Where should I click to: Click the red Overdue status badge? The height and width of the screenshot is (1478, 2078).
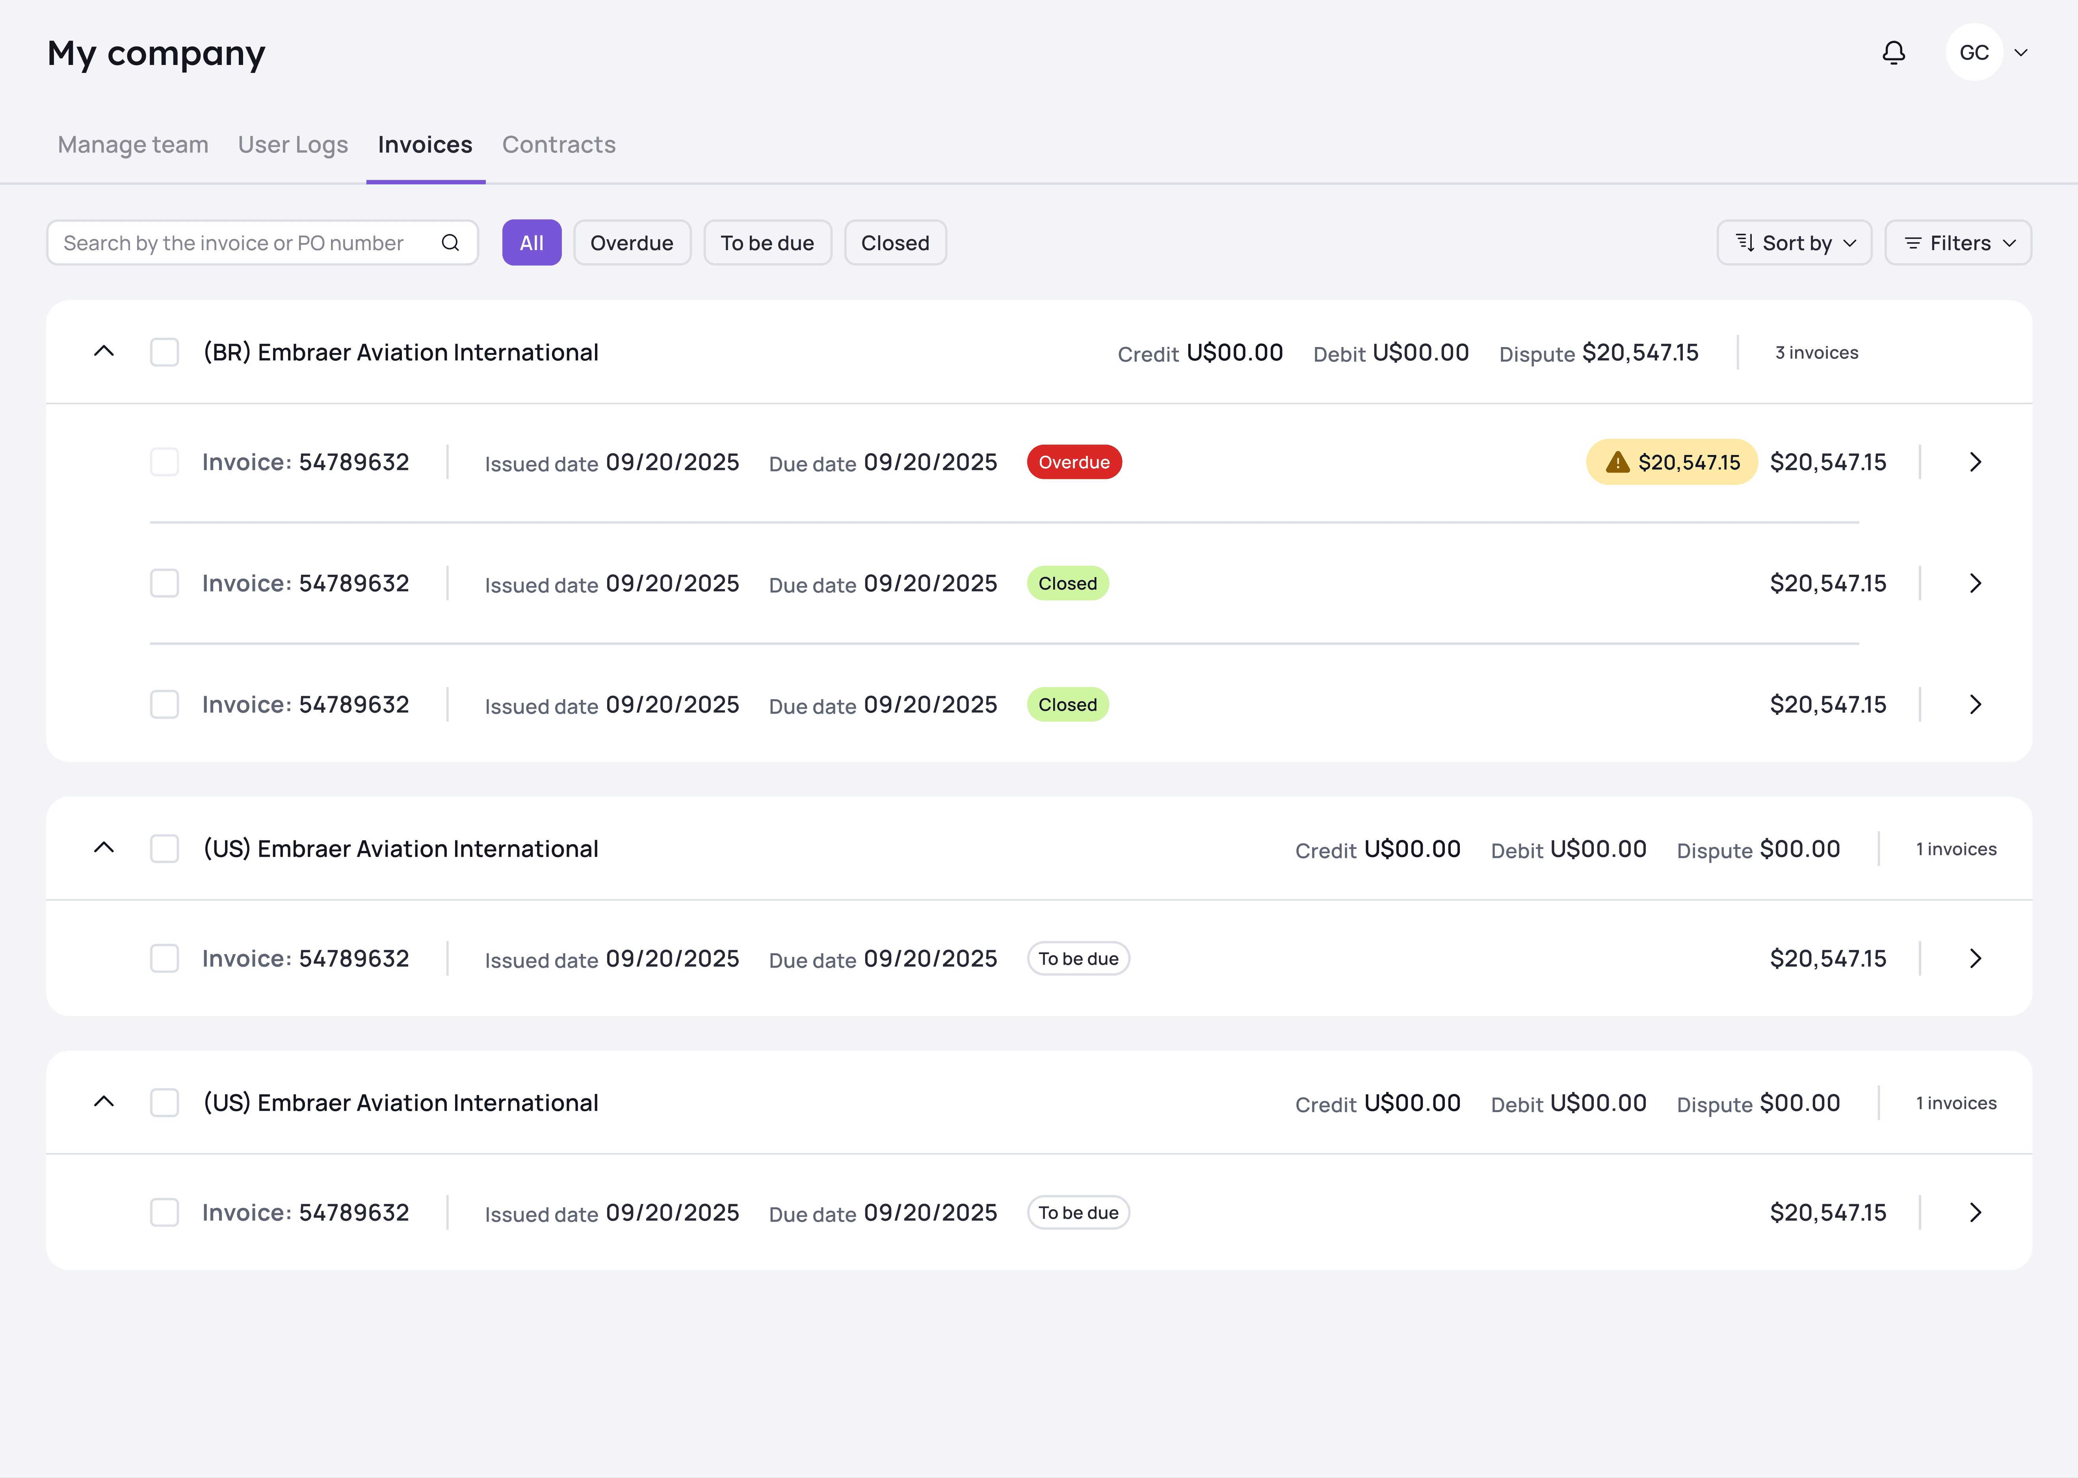(1073, 462)
